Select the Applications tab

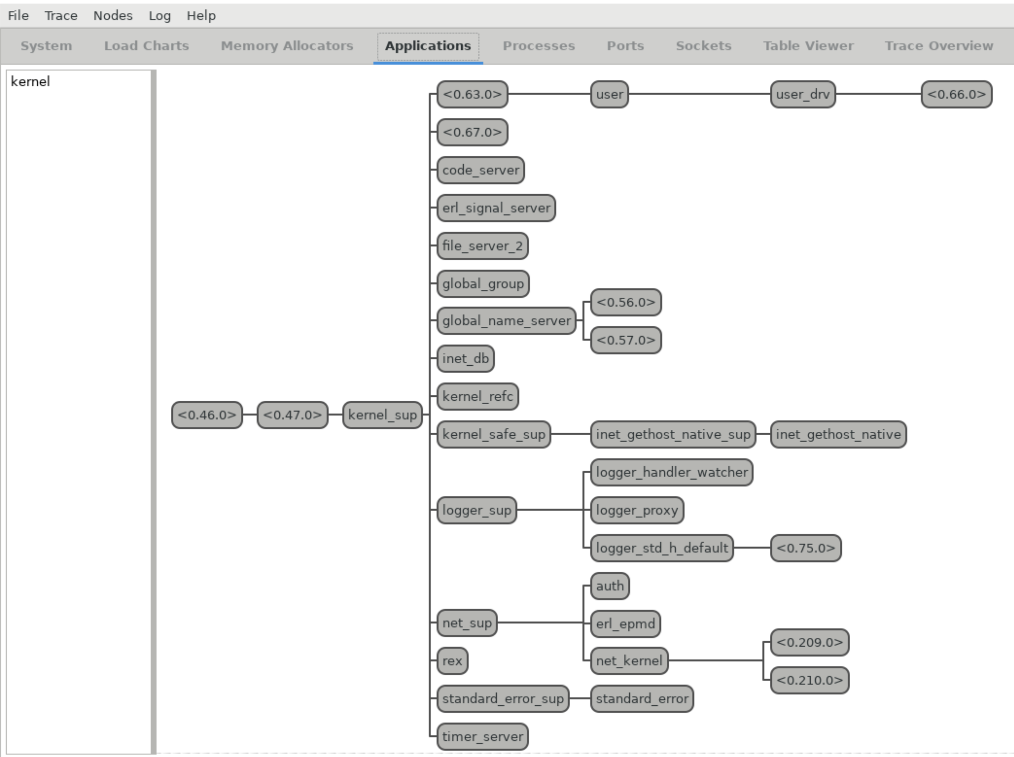428,46
